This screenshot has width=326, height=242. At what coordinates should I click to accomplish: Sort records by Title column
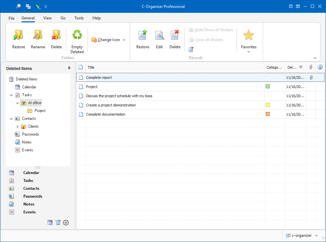tap(175, 67)
